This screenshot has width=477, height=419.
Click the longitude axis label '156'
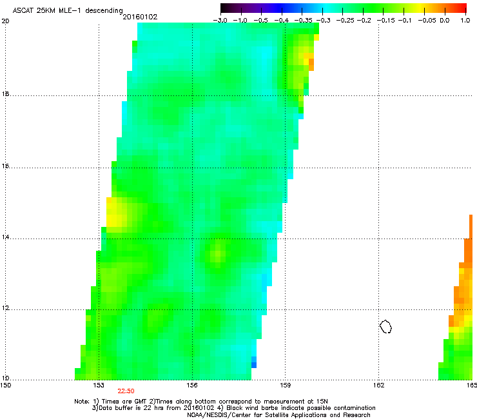(192, 385)
